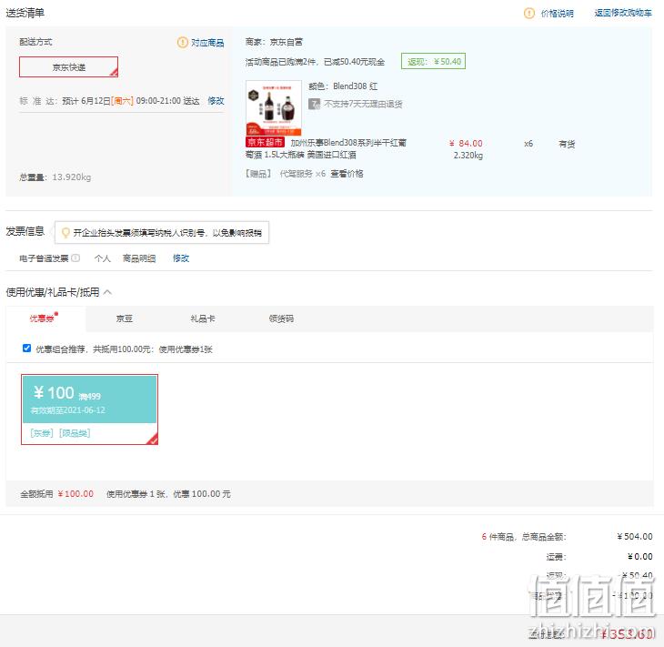This screenshot has width=664, height=647.
Task: Switch to the 礼品卡 tab
Action: 203,318
